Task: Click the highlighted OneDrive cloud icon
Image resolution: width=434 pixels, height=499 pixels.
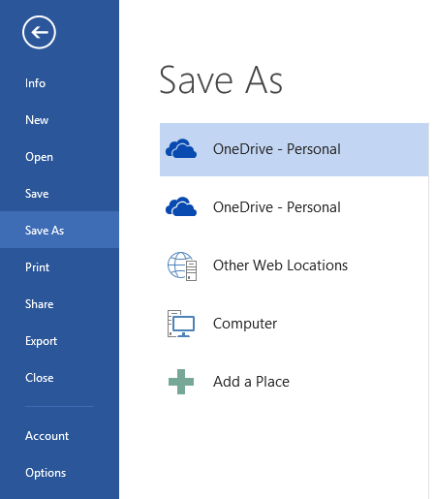Action: (x=181, y=149)
